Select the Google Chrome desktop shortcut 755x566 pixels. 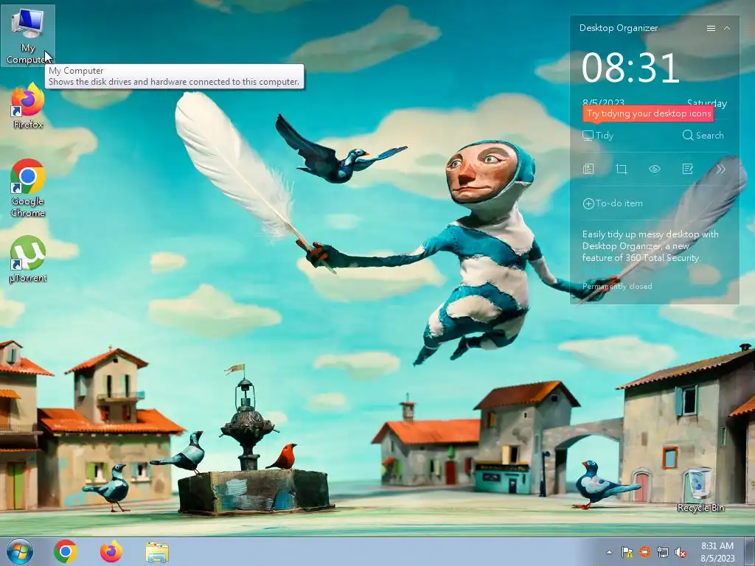28,188
